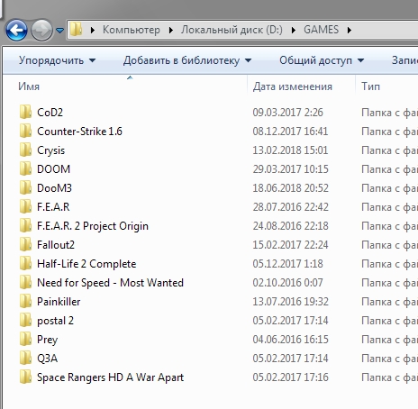This screenshot has width=418, height=409.
Task: Go to Компьютер in the address bar
Action: (132, 30)
